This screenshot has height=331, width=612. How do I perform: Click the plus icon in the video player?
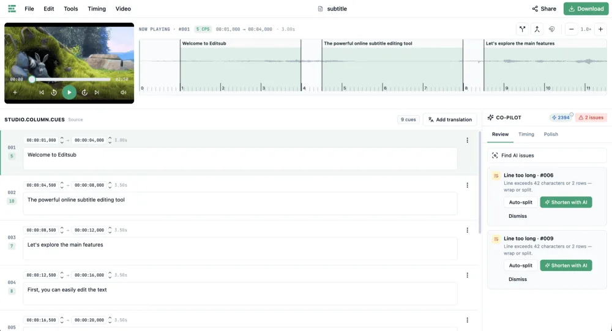[15, 92]
